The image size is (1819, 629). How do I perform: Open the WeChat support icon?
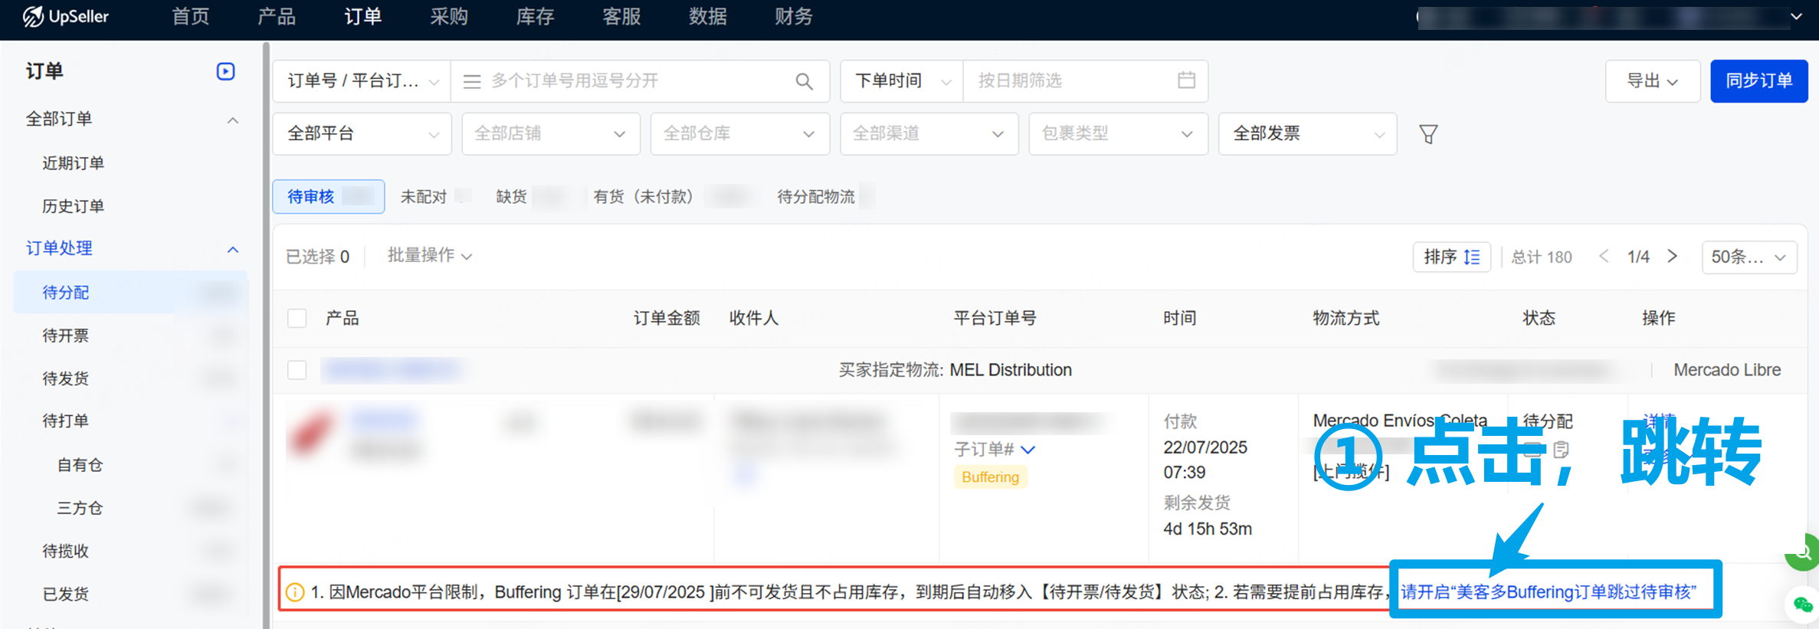1803,605
